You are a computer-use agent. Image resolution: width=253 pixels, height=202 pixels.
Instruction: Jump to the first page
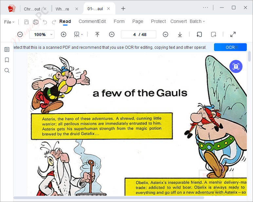point(97,34)
